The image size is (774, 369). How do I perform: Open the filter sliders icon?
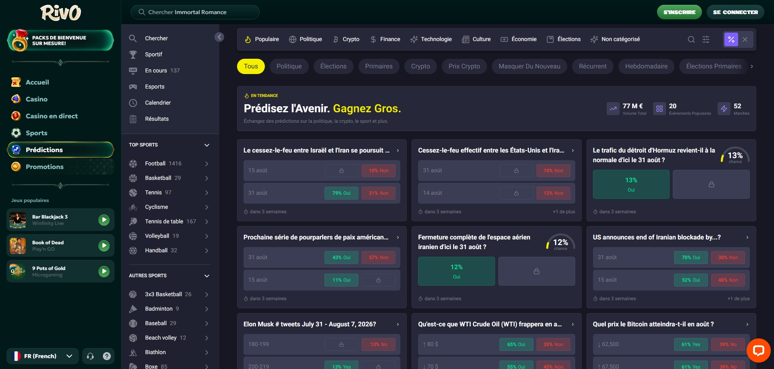pos(706,39)
